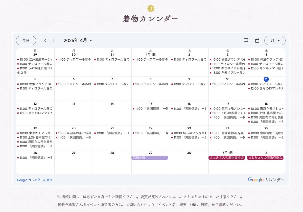Open 10:00 東京キモノショー event on 18th
303x212 pixels.
(x=266, y=109)
